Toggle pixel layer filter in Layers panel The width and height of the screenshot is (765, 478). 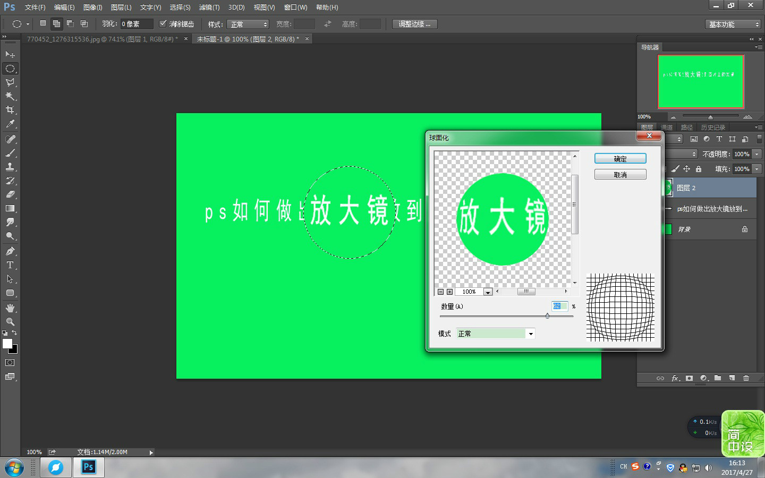click(x=694, y=139)
